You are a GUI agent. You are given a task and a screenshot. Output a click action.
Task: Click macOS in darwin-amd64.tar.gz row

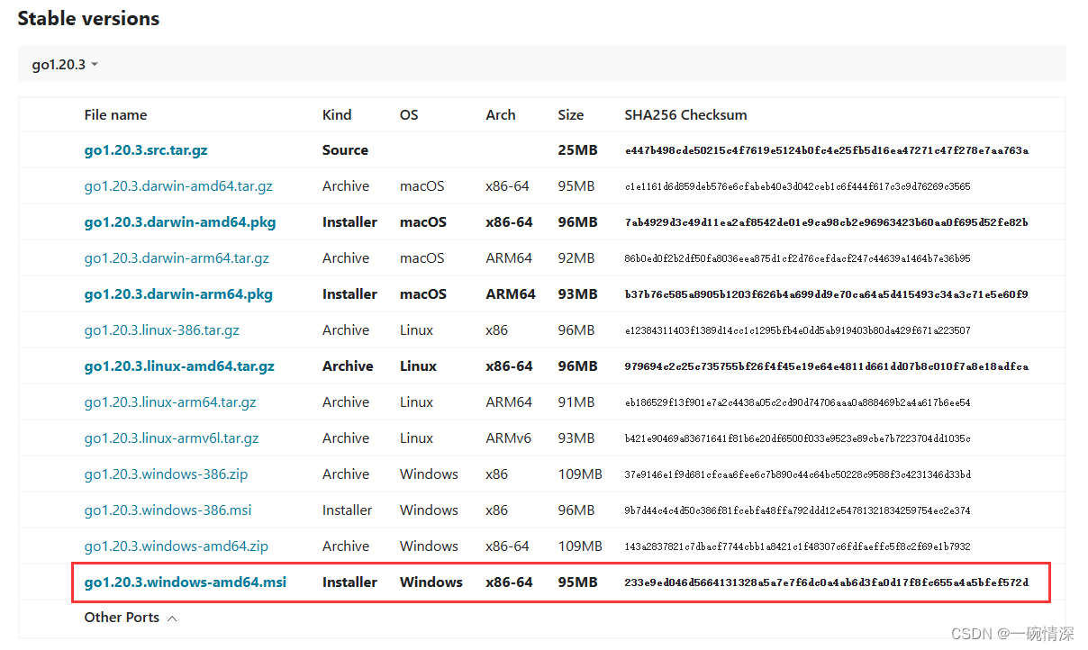(422, 186)
